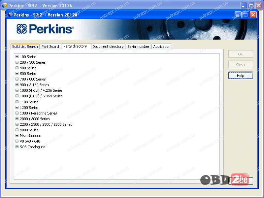Screen dimensions: 264x198
Task: Expand 1300 / Peregrine Series node
Action: (17, 113)
